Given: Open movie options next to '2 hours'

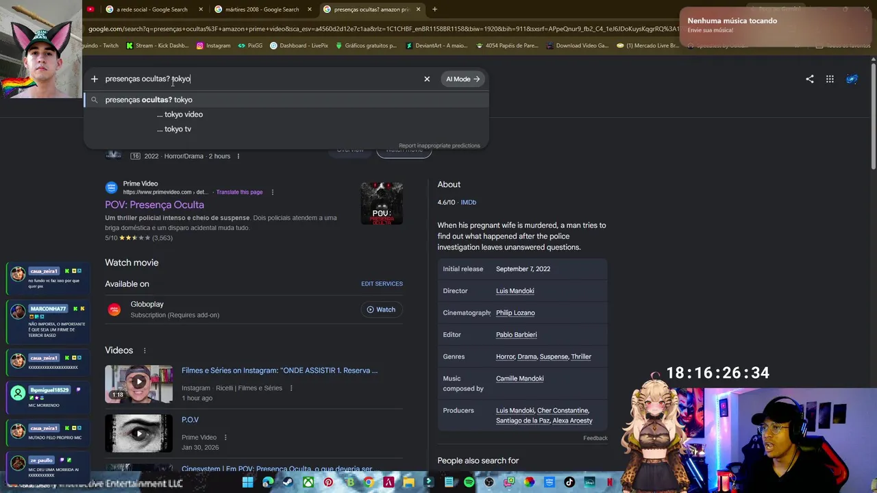Looking at the screenshot, I should click(238, 156).
